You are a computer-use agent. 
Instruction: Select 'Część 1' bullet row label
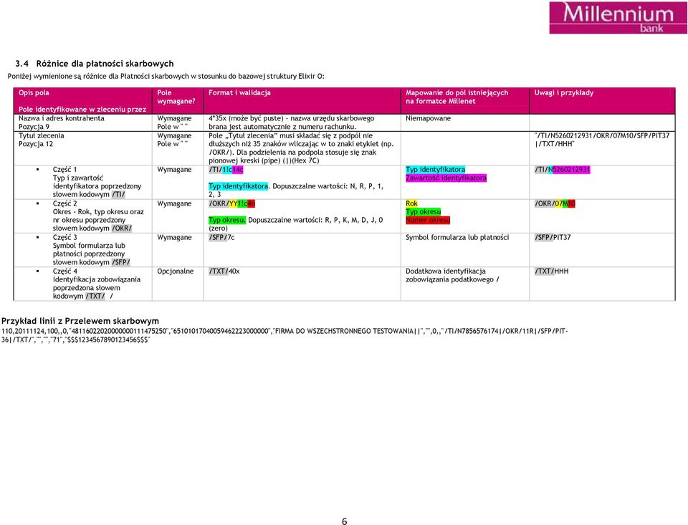point(65,169)
